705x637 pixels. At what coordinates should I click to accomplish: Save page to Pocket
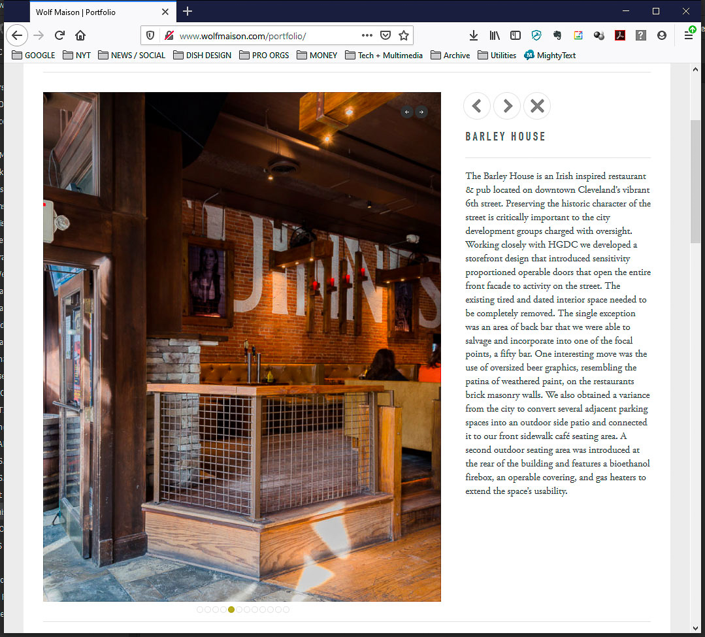click(x=385, y=35)
